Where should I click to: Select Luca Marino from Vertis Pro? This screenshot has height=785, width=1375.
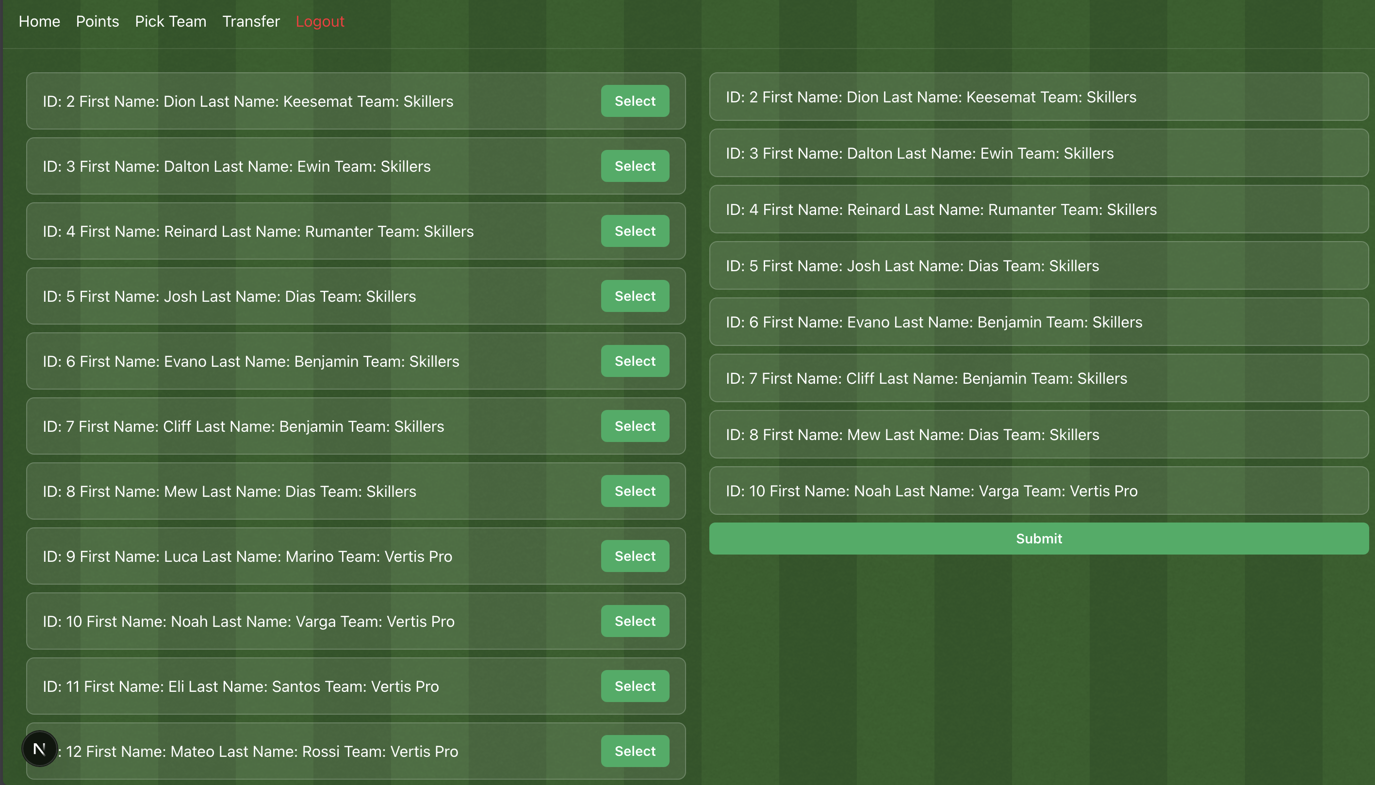pyautogui.click(x=635, y=556)
